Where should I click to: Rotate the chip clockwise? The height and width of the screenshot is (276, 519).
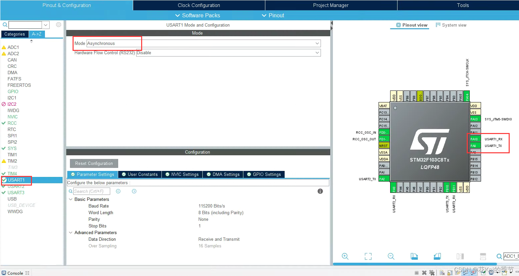(x=414, y=256)
